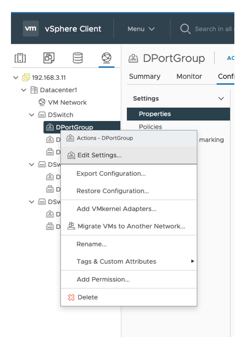The height and width of the screenshot is (349, 246).
Task: Select the DPortGroup tree item
Action: coord(82,127)
